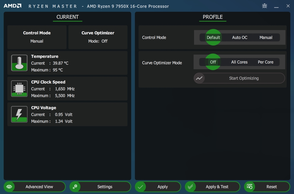Set Curve Optimizer Mode to All Cores
Viewport: 294px width, 194px height.
coord(239,62)
